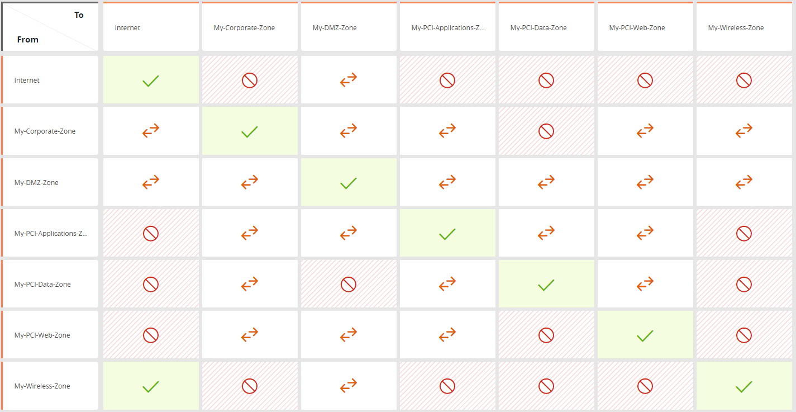Click blocked icon from Internet to My-Corporate-Zone
Screen dimensions: 796x412
tap(249, 80)
